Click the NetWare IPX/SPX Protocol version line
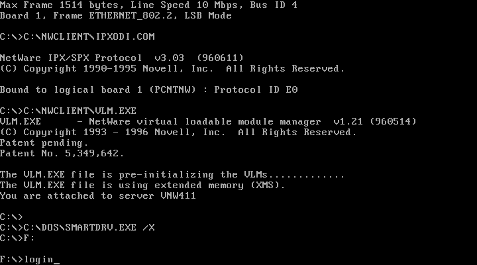The height and width of the screenshot is (265, 477). pos(122,58)
